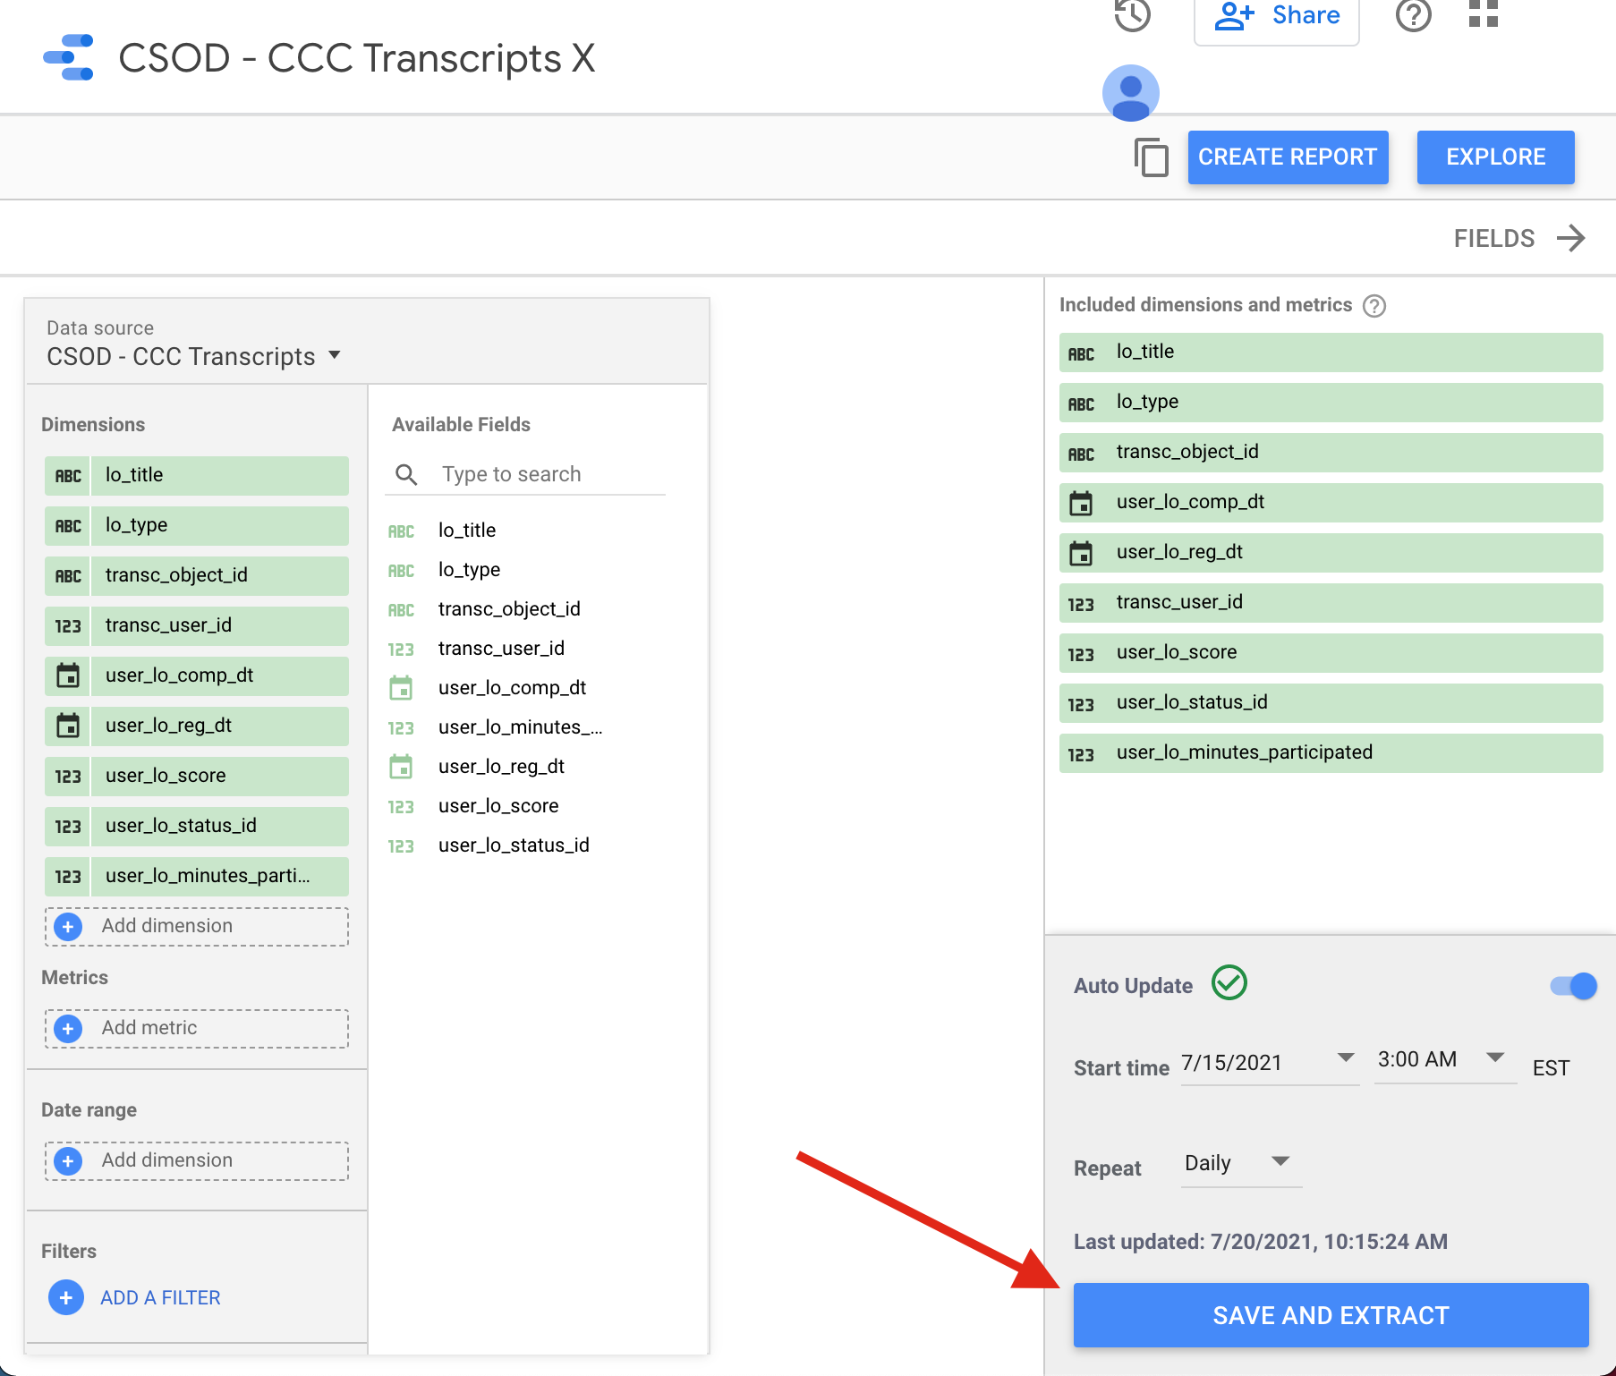This screenshot has width=1616, height=1376.
Task: Click the copy data source icon
Action: 1152,157
